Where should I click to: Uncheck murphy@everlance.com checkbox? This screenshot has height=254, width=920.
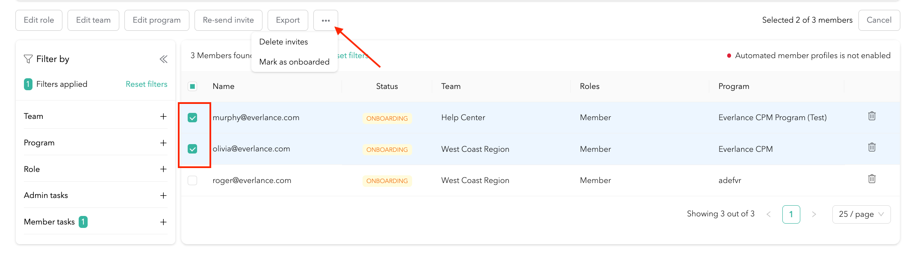tap(192, 118)
